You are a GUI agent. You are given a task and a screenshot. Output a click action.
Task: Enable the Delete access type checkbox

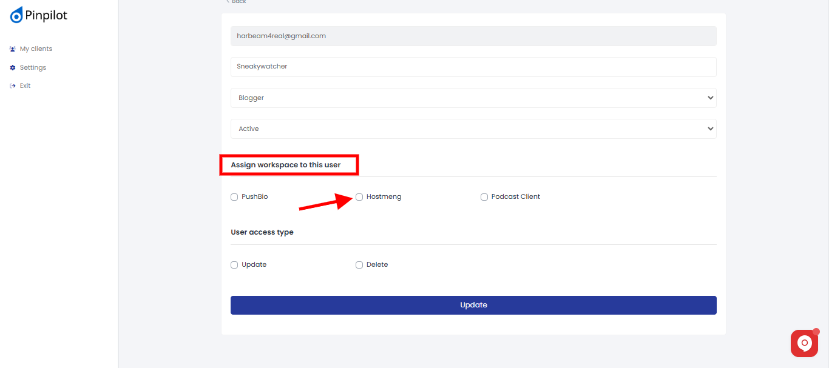[x=359, y=265]
